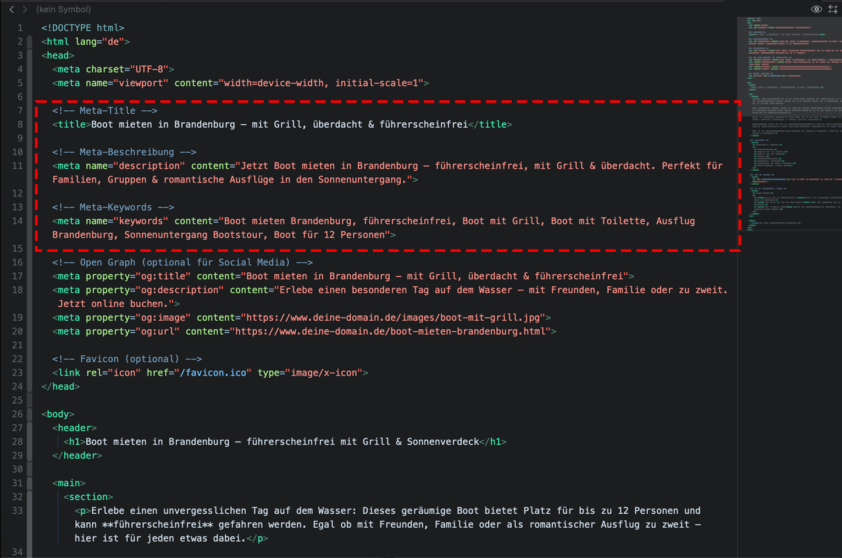
Task: Collapse the main element at line 31
Action: pos(30,483)
